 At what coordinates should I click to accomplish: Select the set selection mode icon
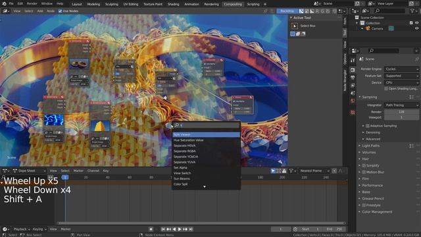tap(293, 34)
